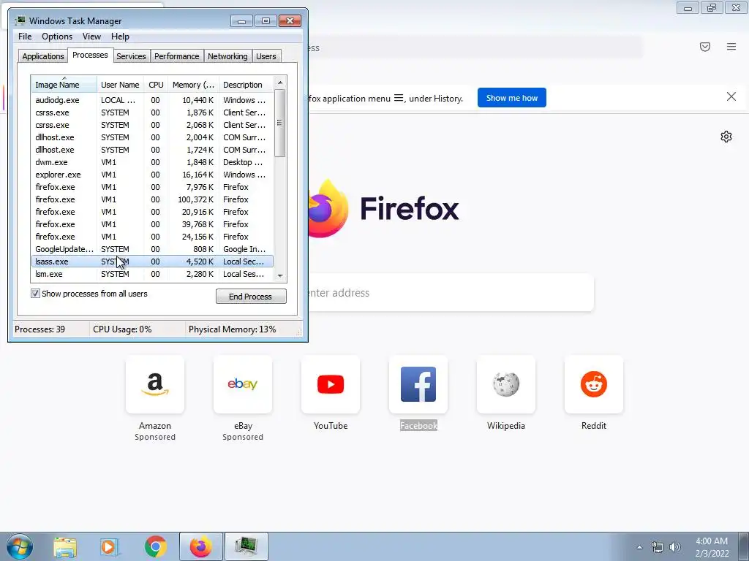The image size is (749, 561).
Task: Sort processes by User Name column
Action: click(121, 85)
